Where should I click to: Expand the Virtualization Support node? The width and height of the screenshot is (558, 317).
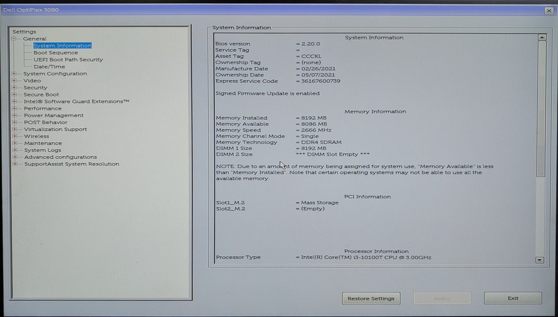click(x=14, y=130)
